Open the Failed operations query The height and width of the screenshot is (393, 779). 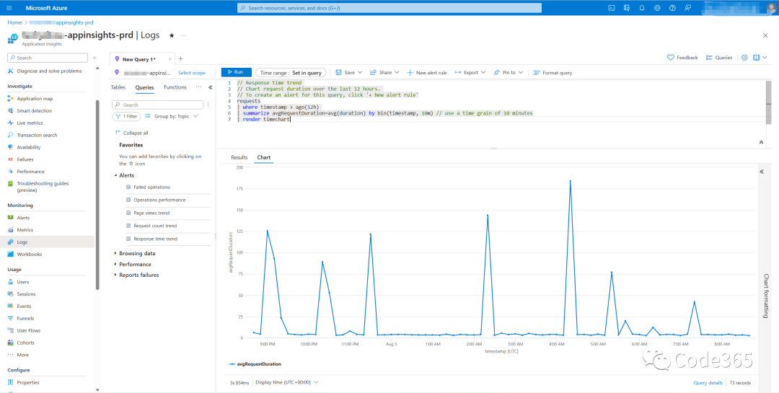tap(151, 187)
